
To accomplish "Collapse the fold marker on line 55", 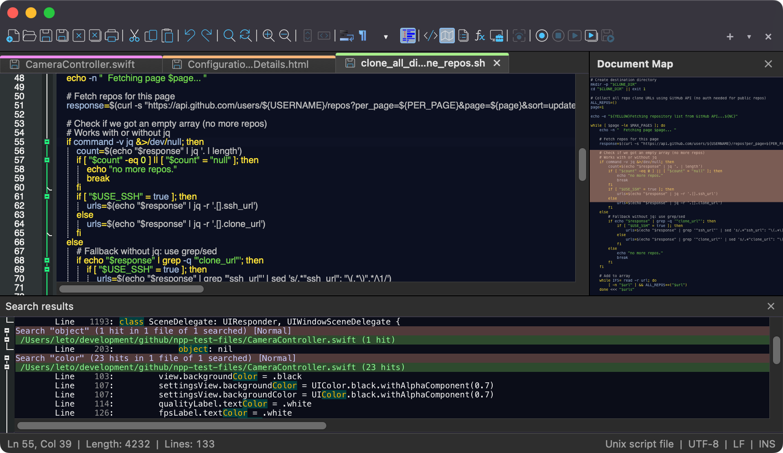I will 46,142.
